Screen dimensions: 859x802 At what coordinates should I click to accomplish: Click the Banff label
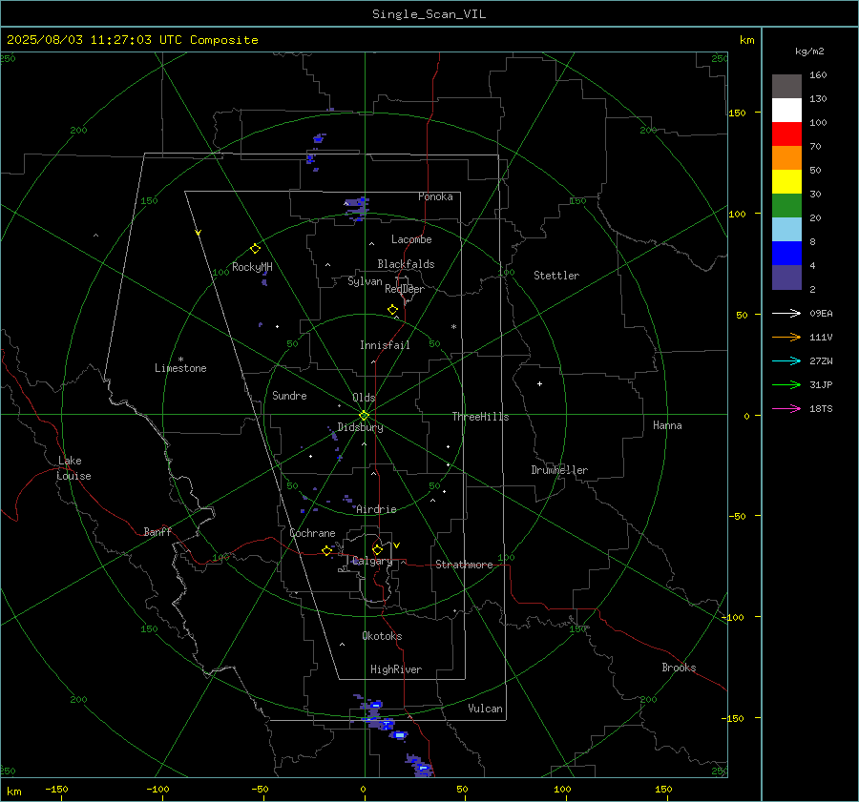157,531
